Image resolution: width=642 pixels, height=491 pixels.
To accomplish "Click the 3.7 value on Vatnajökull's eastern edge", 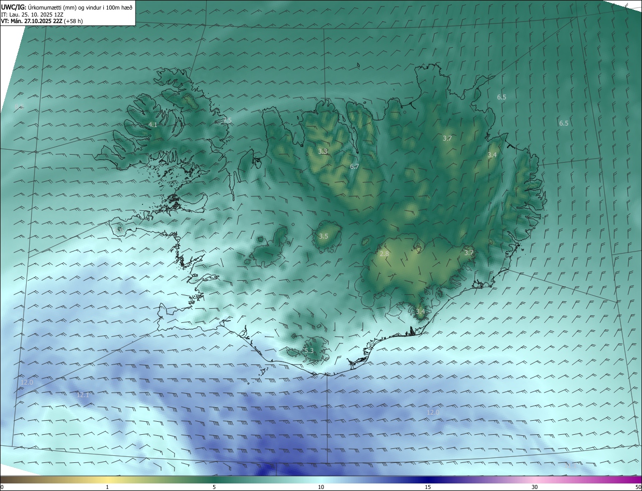I will click(x=468, y=253).
